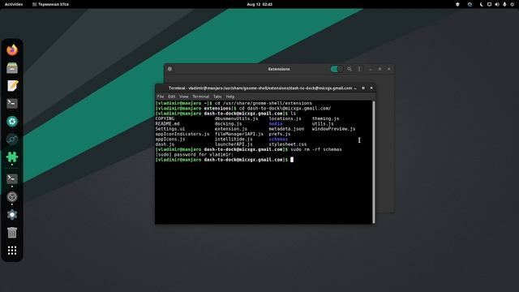The width and height of the screenshot is (519, 292).
Task: Click 'locations.js' in terminal listing
Action: [x=285, y=118]
